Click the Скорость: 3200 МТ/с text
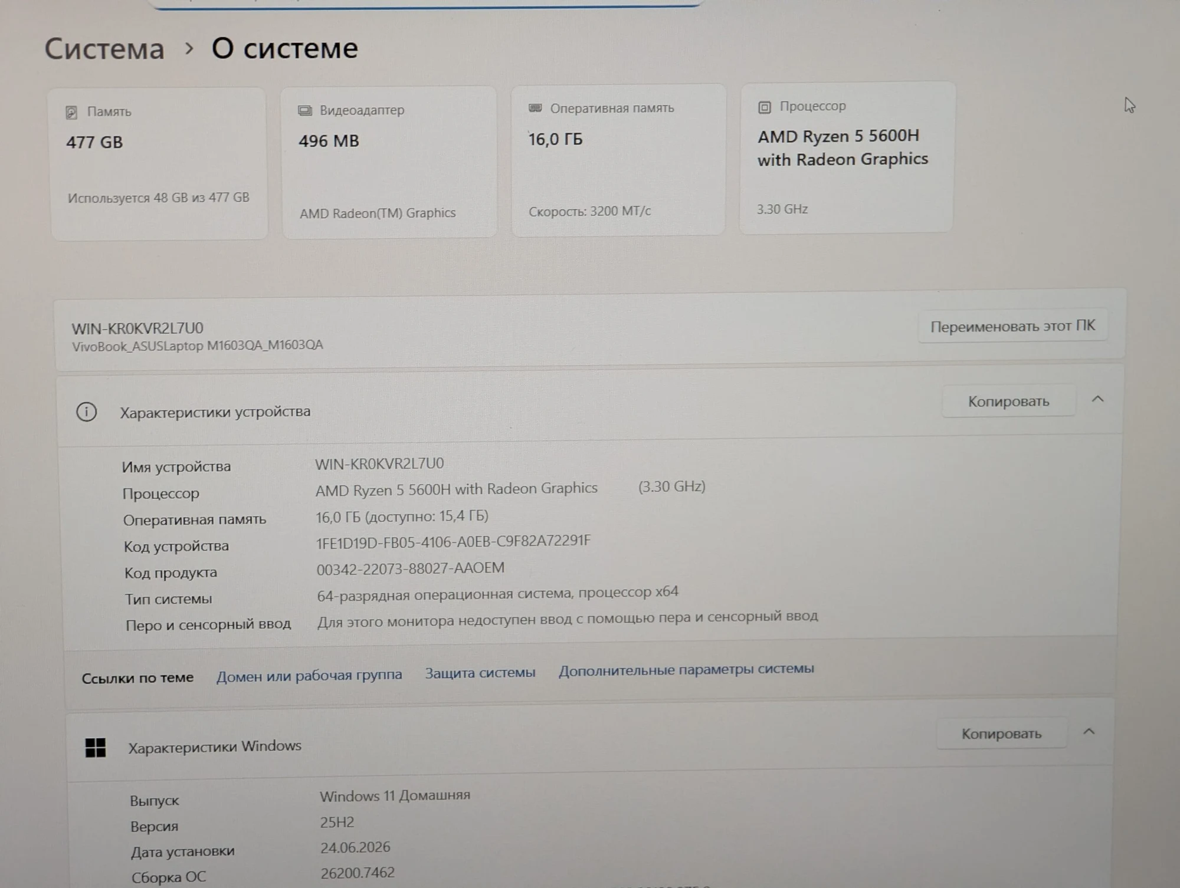The width and height of the screenshot is (1180, 888). point(589,212)
